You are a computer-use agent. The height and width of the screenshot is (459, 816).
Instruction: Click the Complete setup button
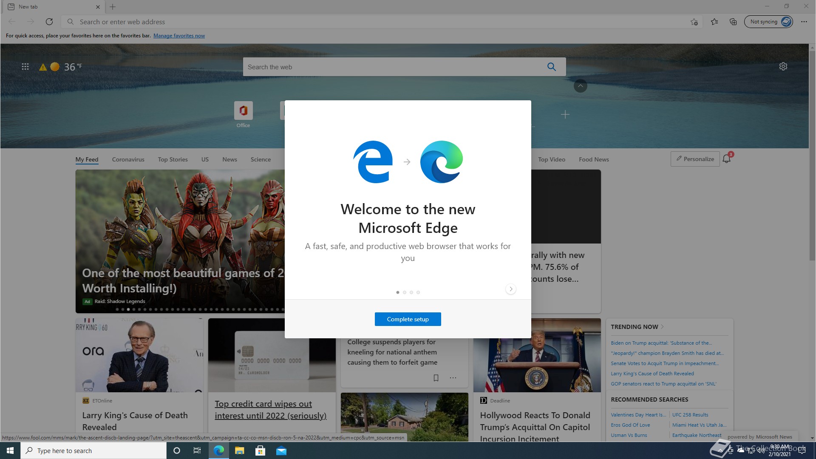point(408,319)
